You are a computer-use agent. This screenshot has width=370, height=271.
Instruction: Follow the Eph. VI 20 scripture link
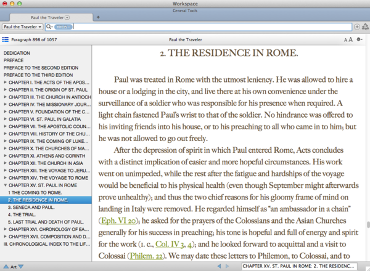[118, 220]
